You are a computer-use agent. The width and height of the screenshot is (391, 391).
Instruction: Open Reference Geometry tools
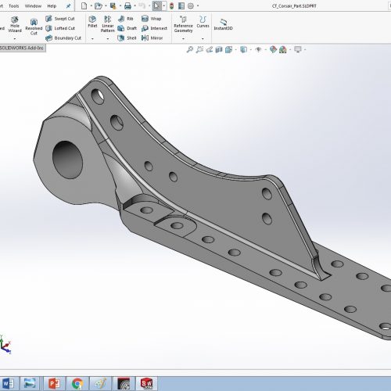coord(183,24)
